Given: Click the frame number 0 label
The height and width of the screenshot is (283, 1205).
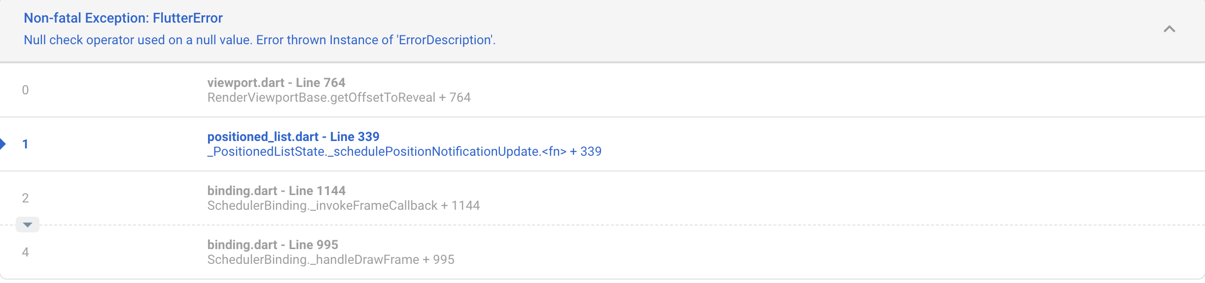Looking at the screenshot, I should [26, 90].
